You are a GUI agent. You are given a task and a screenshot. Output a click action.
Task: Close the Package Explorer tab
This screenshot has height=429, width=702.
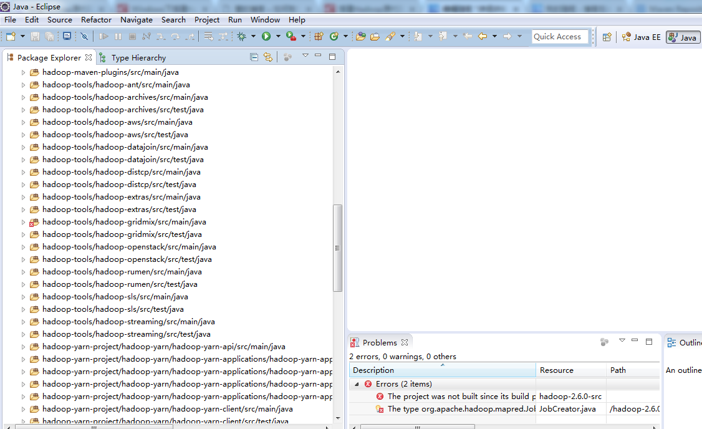(89, 57)
